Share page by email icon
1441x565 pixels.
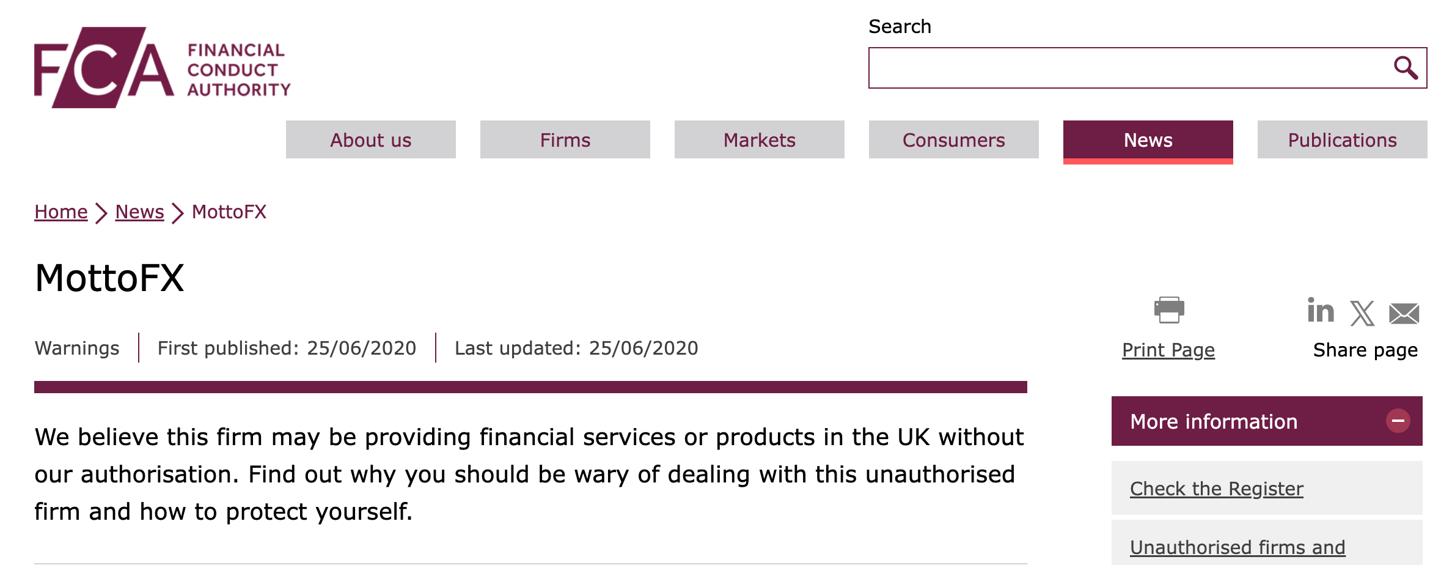(x=1404, y=314)
